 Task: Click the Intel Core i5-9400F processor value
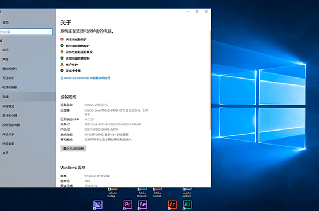click(116, 112)
